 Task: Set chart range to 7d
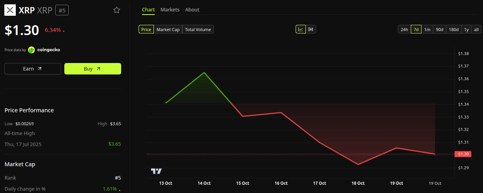pos(416,30)
